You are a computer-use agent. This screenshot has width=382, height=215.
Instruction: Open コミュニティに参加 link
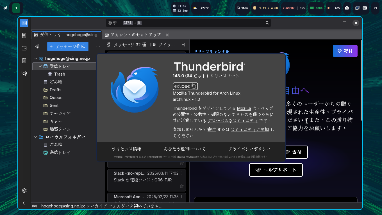tap(250, 130)
